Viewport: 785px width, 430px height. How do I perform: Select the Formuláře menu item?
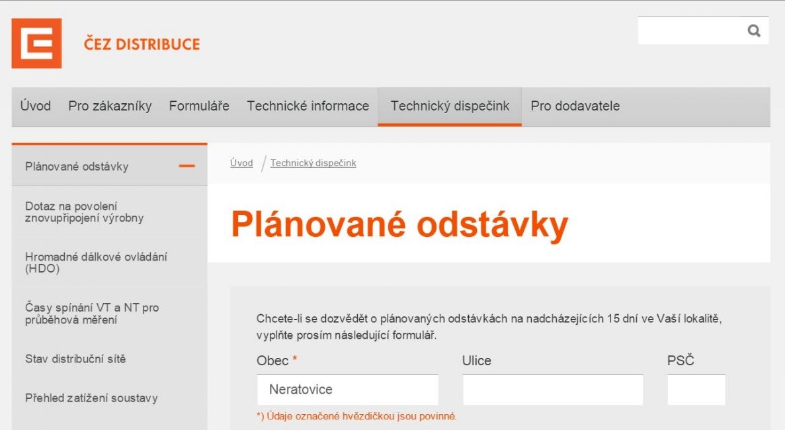click(199, 106)
